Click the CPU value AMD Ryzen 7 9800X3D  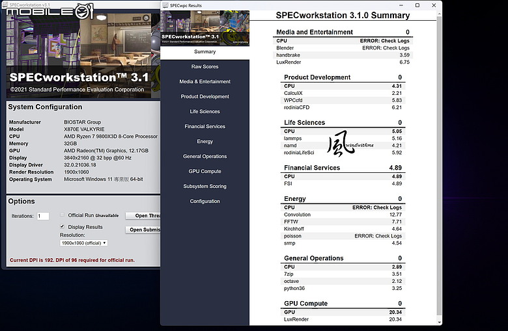pyautogui.click(x=111, y=137)
